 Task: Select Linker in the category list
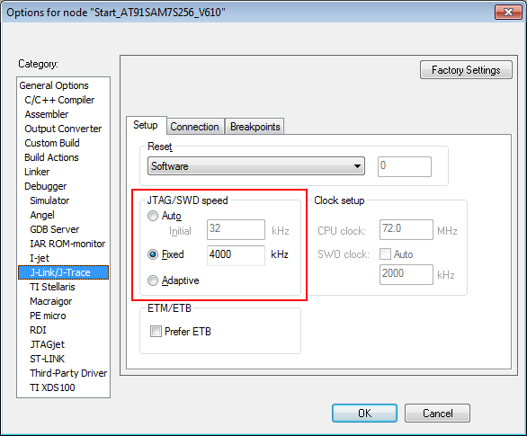click(37, 172)
